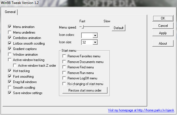Enable the Smooth scrolling checkbox
The image size is (177, 115).
[x=10, y=88]
